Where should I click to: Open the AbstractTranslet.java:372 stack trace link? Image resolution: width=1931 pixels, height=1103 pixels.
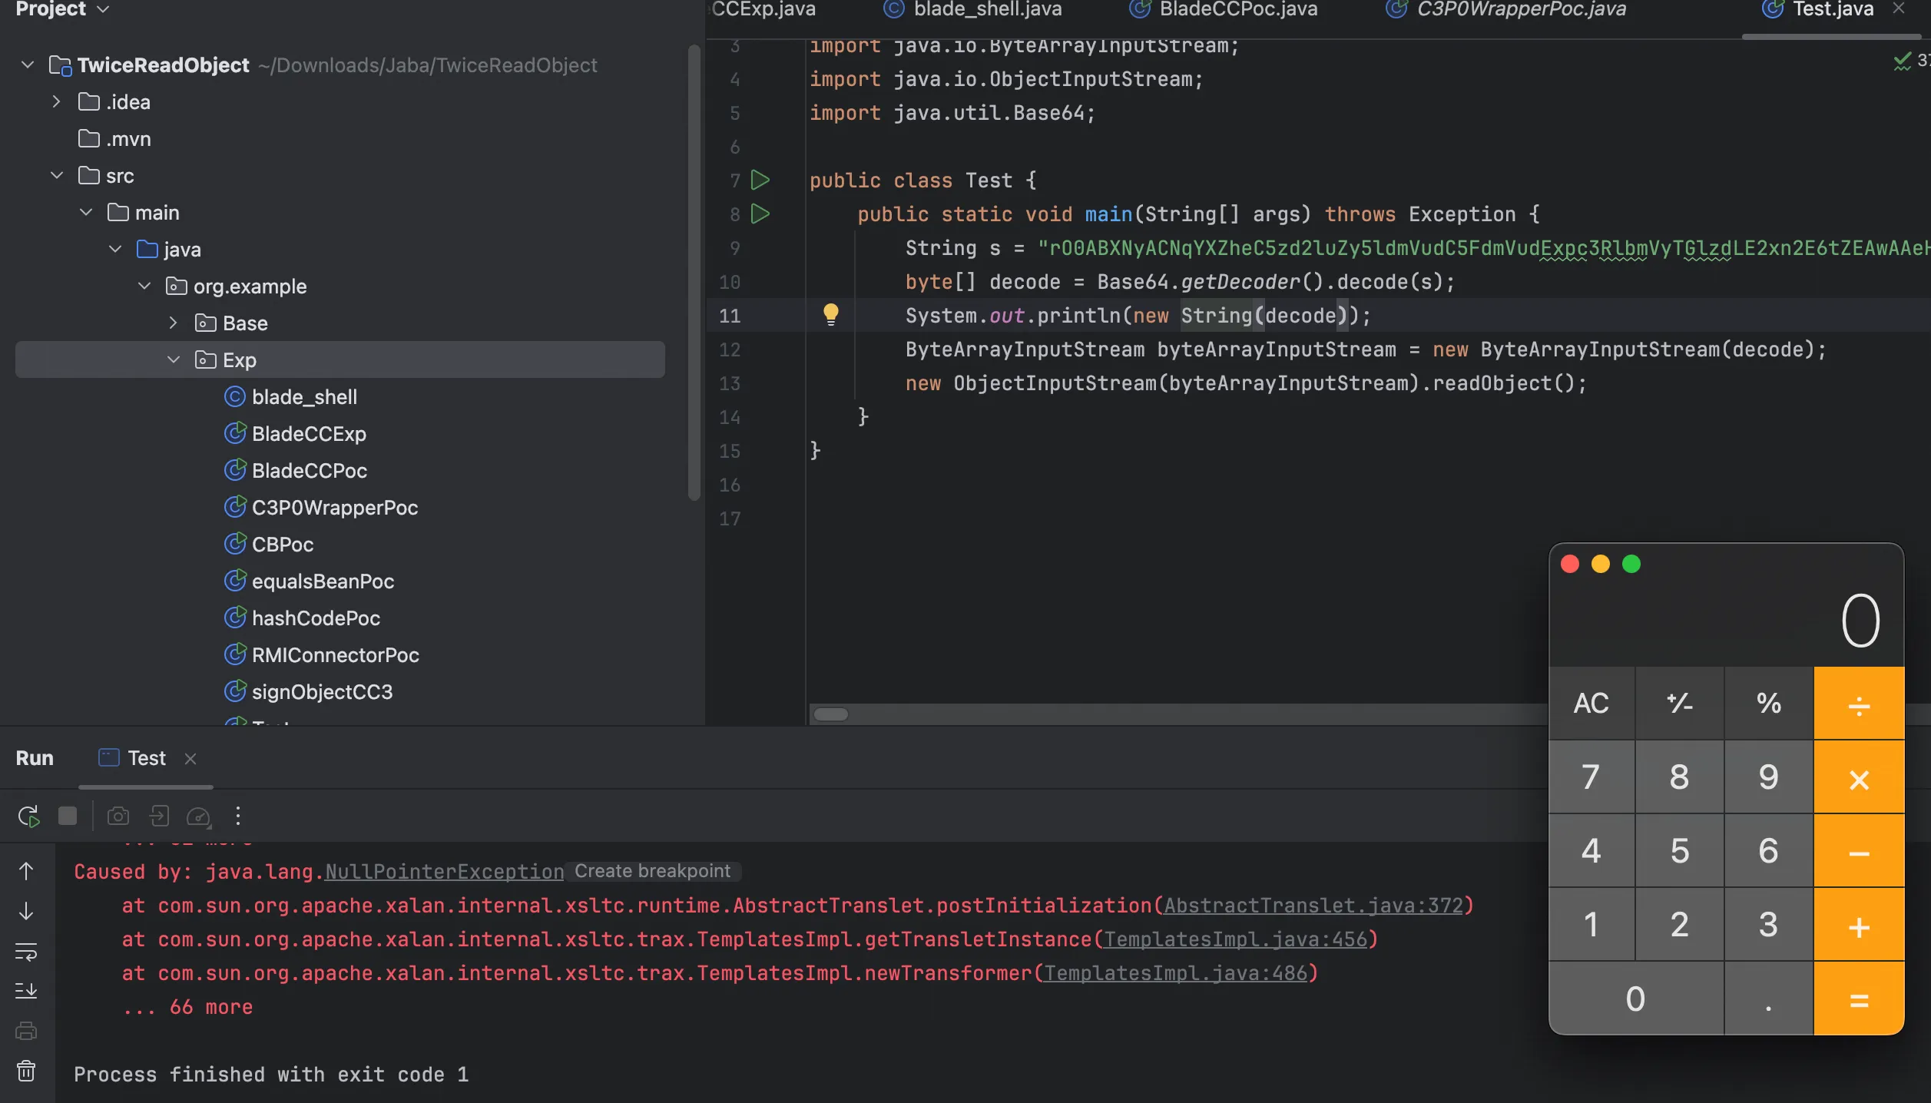click(x=1313, y=906)
